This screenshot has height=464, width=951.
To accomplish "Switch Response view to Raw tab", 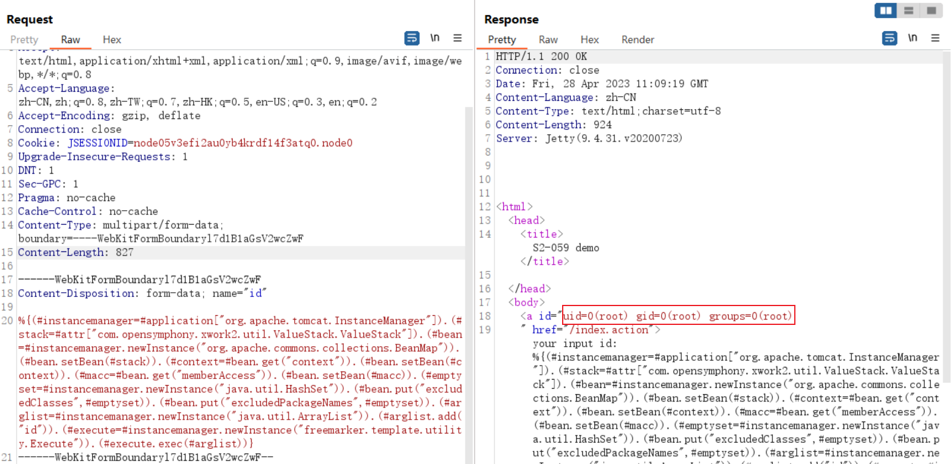I will (x=548, y=39).
